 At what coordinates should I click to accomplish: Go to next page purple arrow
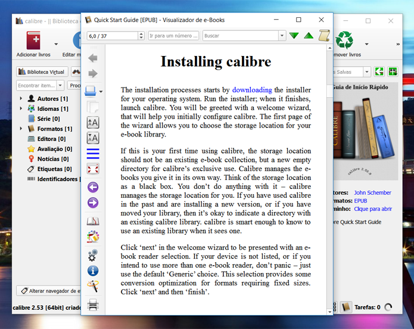[x=93, y=203]
